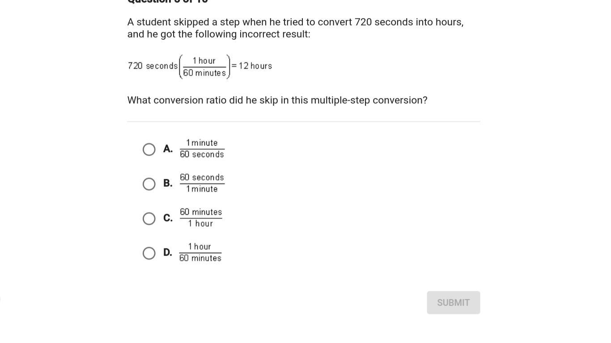The height and width of the screenshot is (343, 611).
Task: Click the horizontal divider above the answers
Action: coord(304,121)
